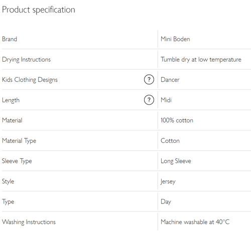Select the Washing Instructions label
The height and width of the screenshot is (237, 251).
point(29,222)
